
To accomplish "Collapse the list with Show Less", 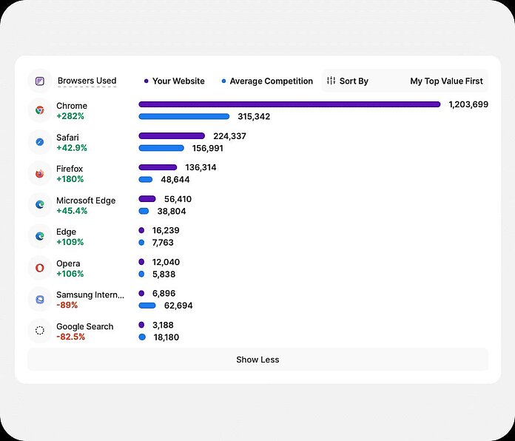I will coord(257,360).
